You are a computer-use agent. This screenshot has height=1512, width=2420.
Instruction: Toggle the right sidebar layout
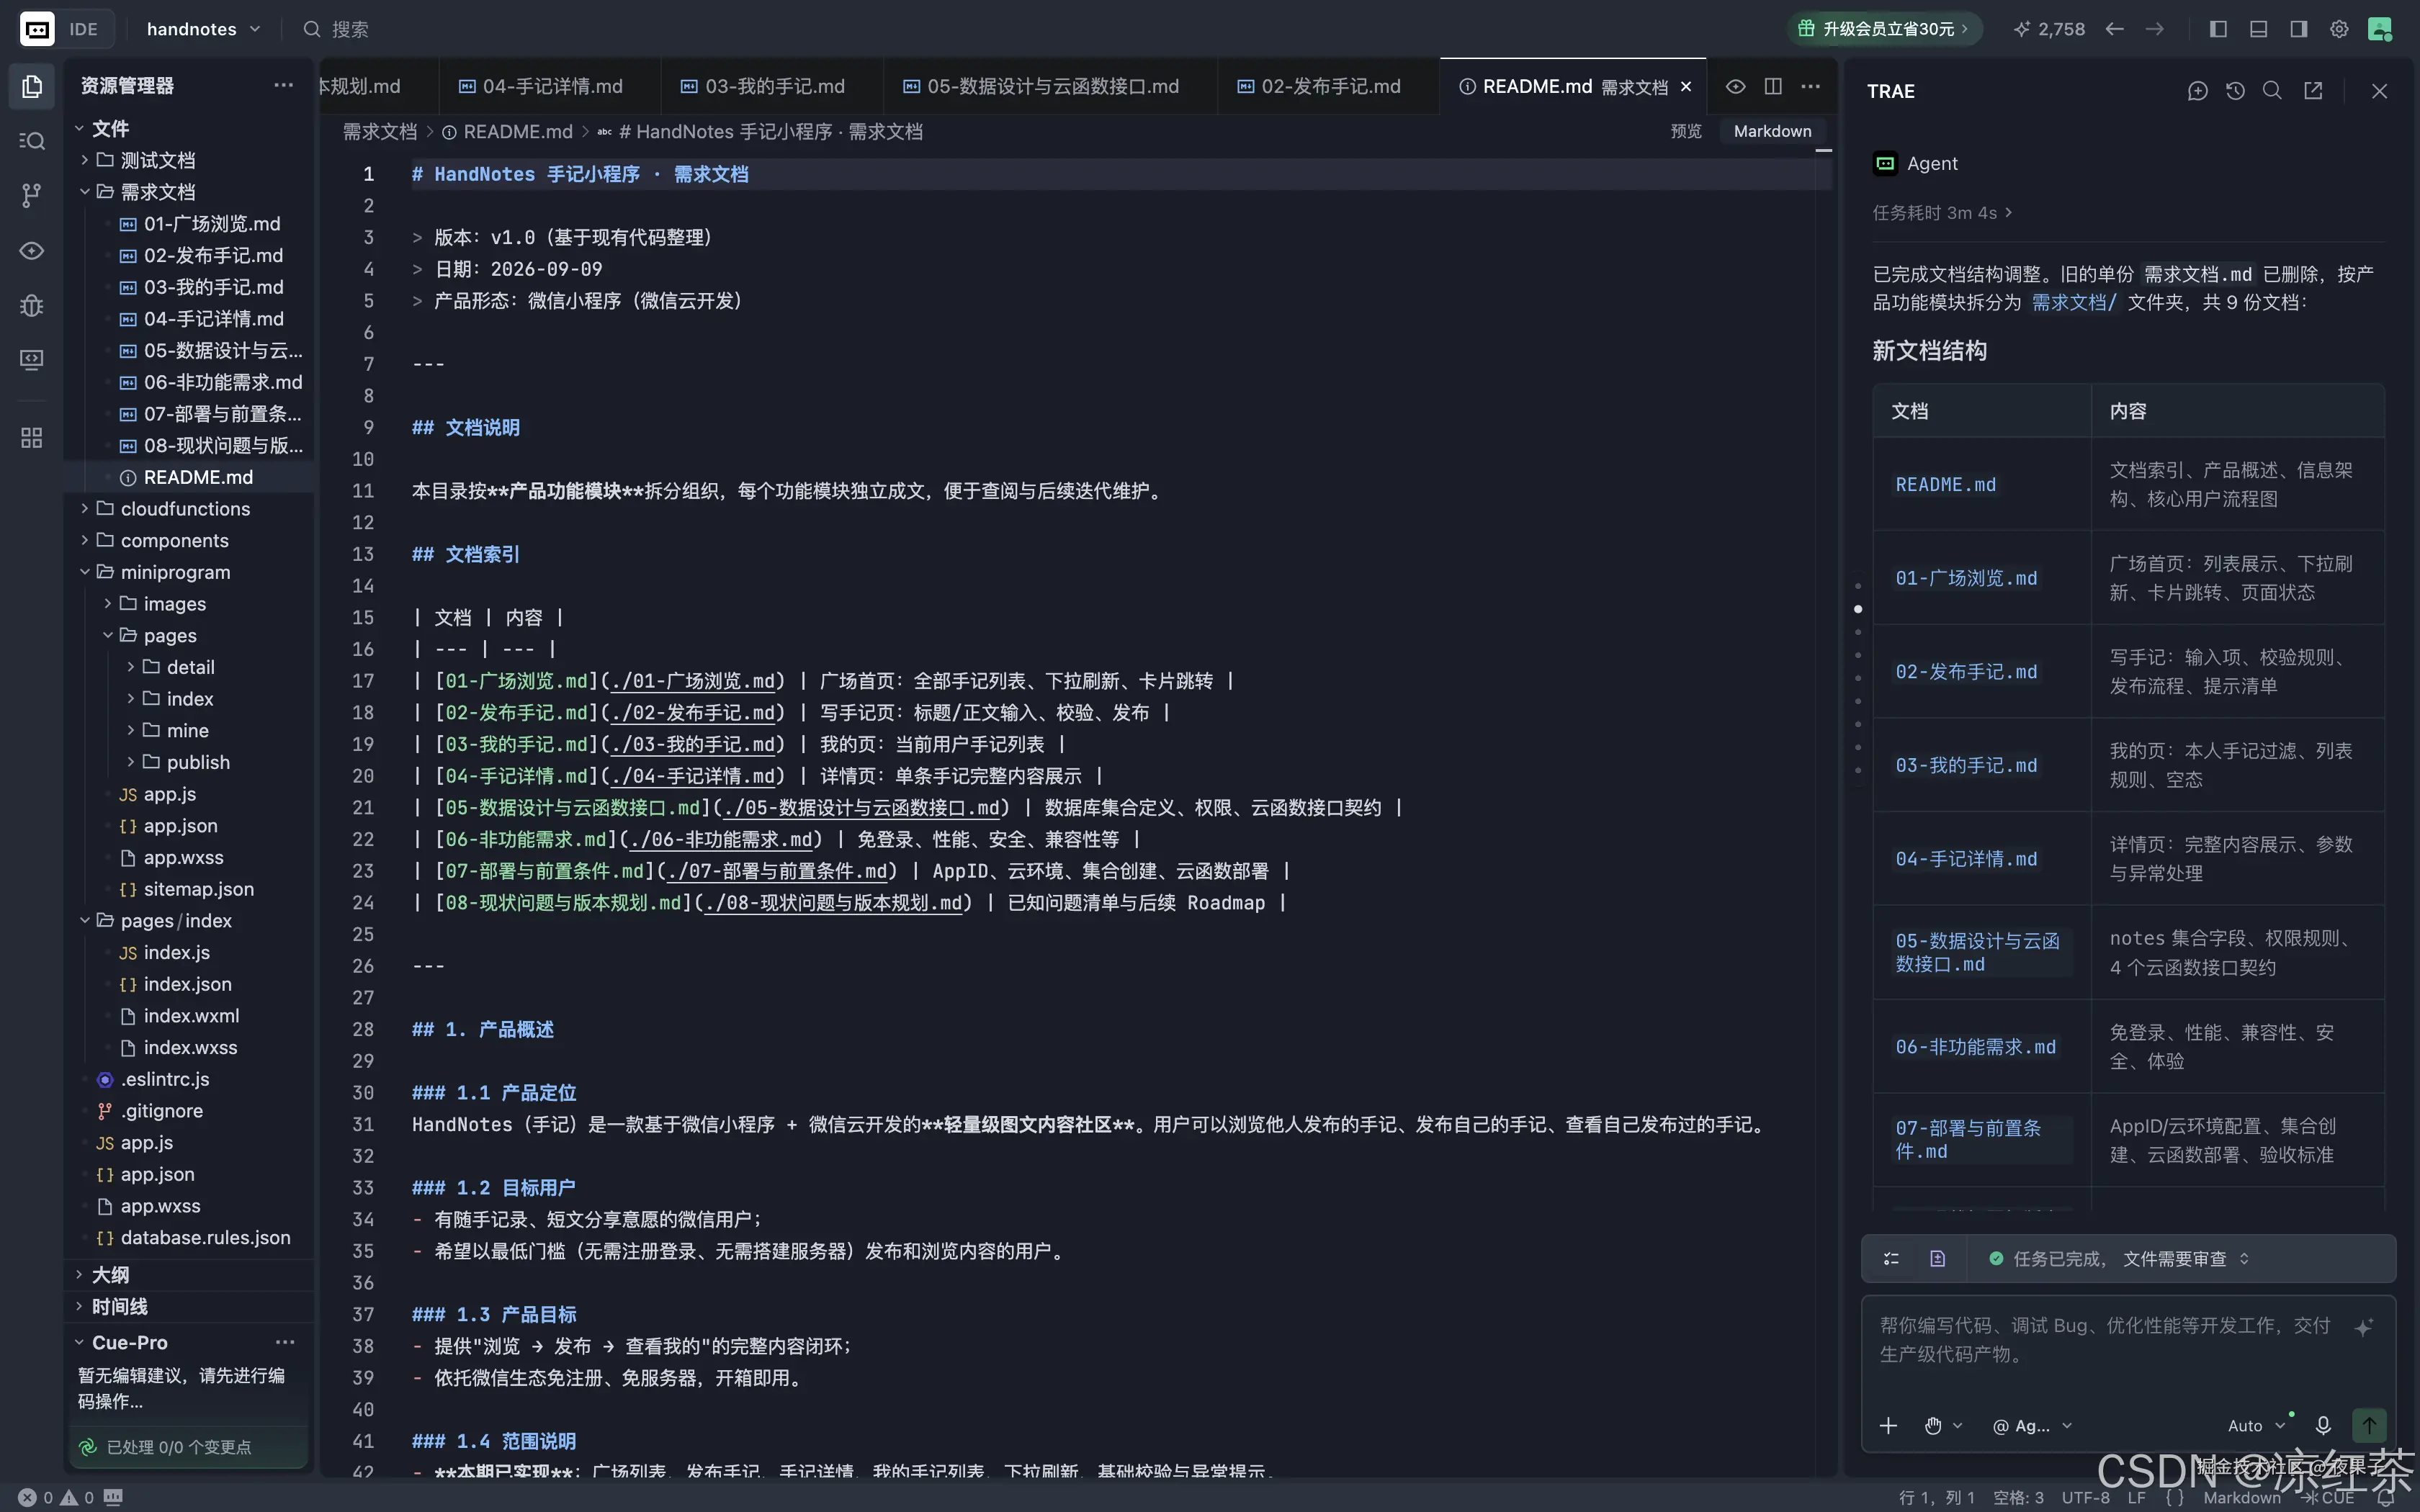tap(2299, 29)
